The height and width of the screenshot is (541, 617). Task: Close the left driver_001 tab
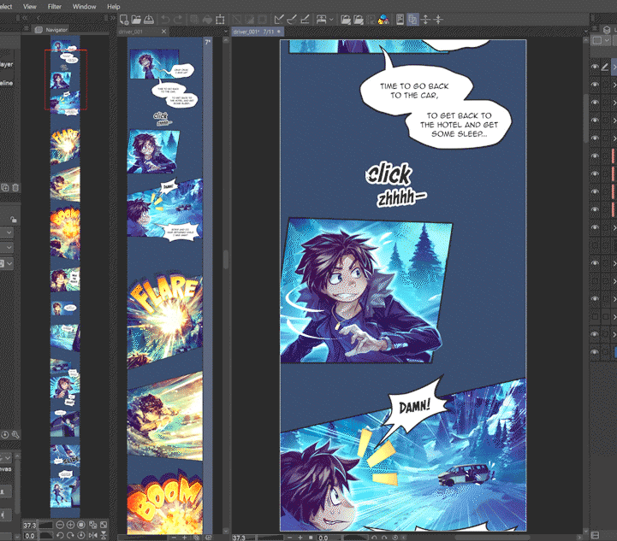(x=163, y=32)
